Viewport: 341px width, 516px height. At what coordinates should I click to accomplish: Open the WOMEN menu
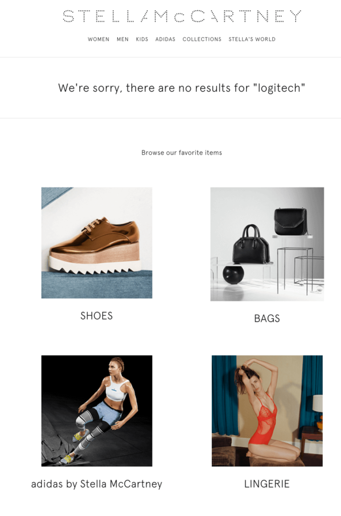99,39
